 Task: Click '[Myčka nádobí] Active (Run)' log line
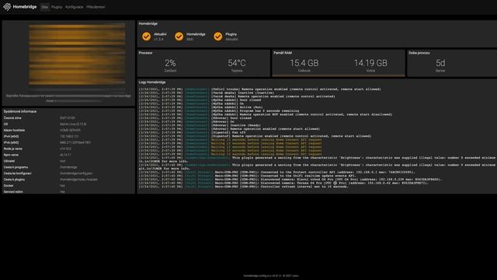[x=200, y=107]
